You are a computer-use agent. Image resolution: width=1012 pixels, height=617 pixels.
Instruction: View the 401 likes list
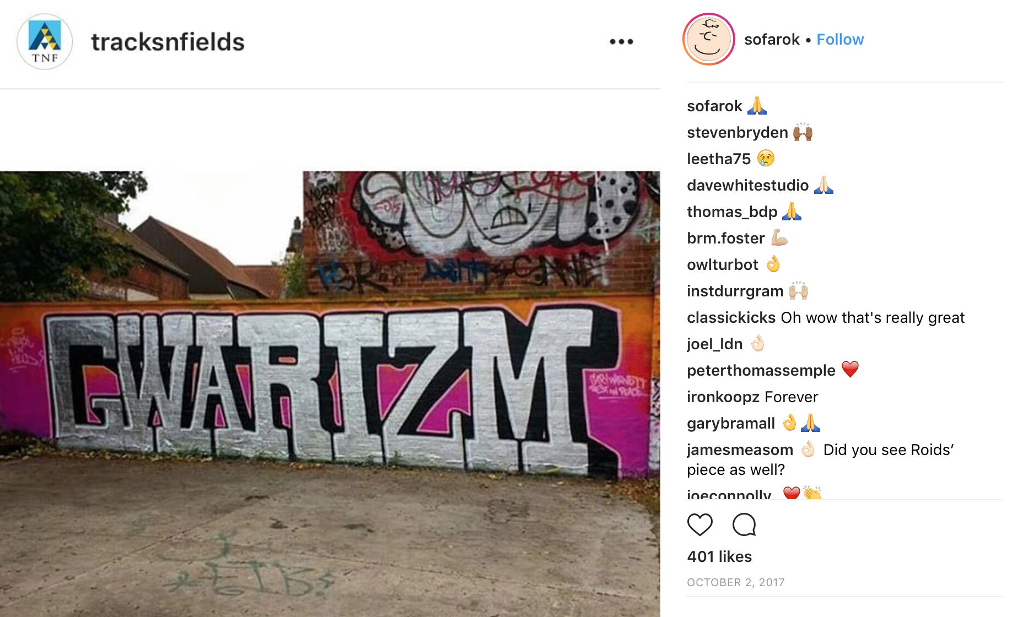point(719,556)
